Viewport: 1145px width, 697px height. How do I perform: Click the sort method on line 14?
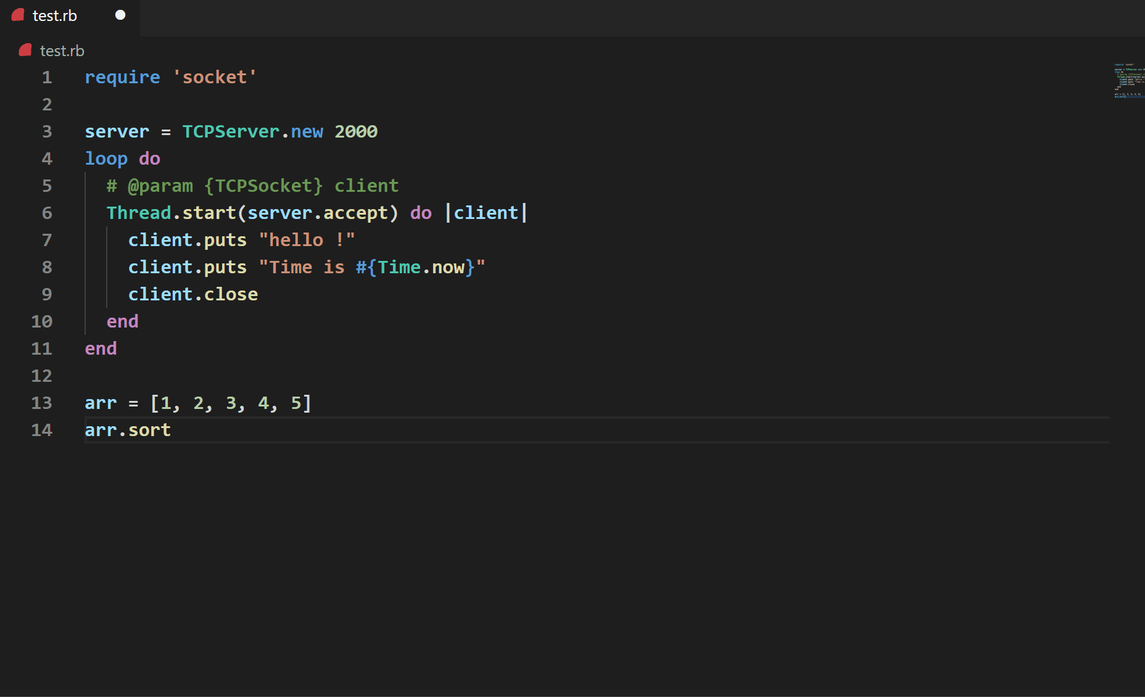(x=149, y=431)
